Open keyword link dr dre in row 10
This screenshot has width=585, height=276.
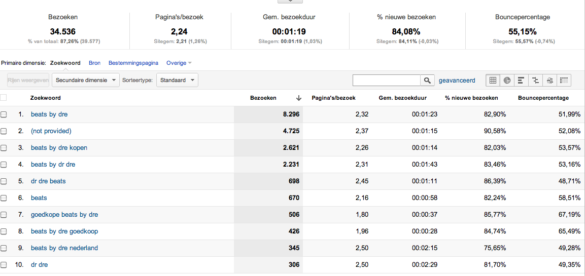click(39, 265)
